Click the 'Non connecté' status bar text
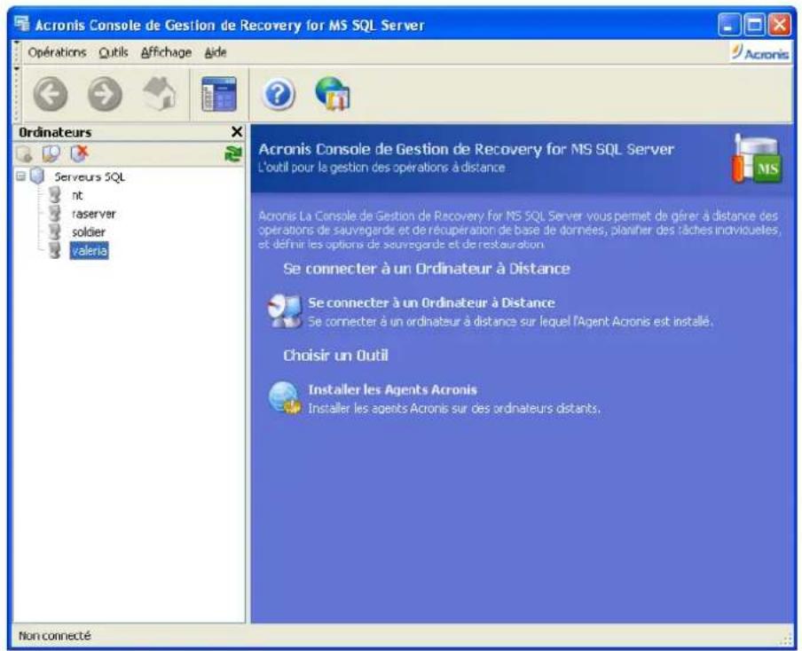This screenshot has height=651, width=802. coord(55,636)
